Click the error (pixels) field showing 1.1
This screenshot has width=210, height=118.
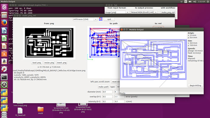point(119,96)
